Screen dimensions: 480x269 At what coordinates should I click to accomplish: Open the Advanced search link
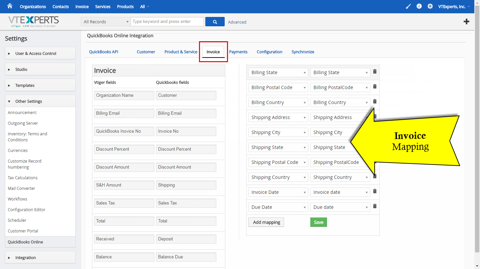(237, 22)
